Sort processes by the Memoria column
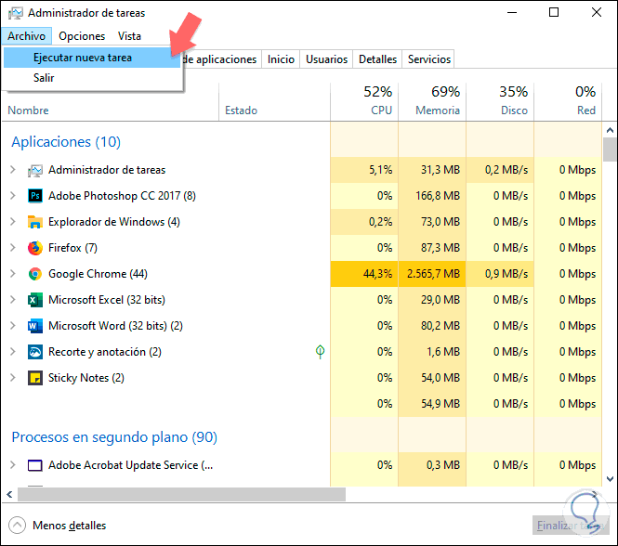 click(x=432, y=101)
